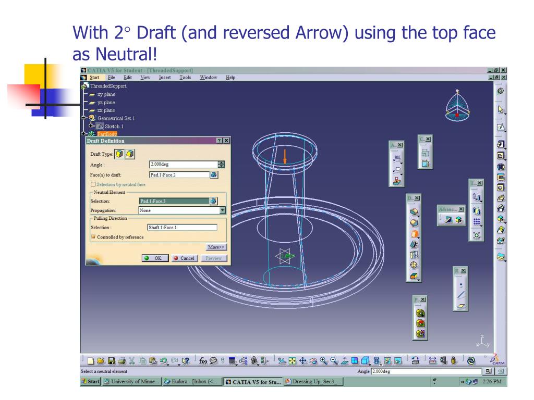Choose the second Draft Type icon

pos(130,154)
